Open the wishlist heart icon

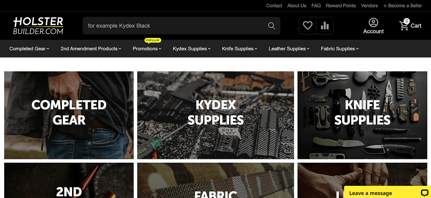(308, 26)
